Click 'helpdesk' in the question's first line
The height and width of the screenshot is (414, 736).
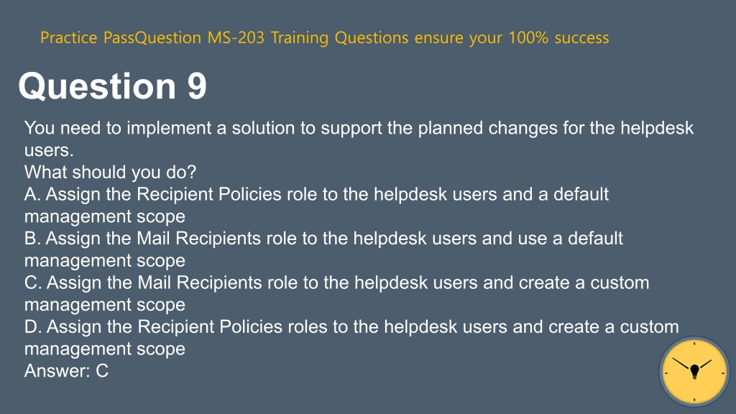657,128
